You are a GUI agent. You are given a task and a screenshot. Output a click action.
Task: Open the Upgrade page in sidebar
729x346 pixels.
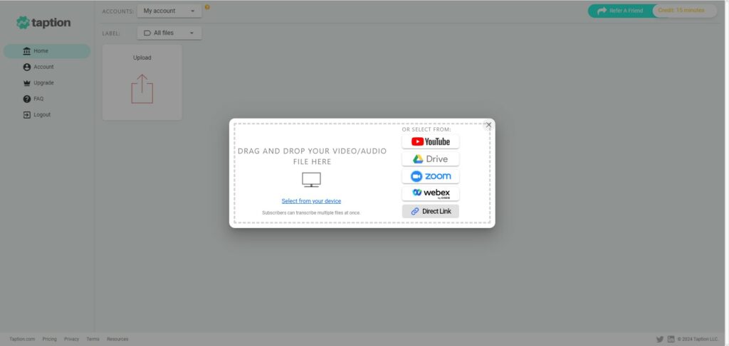click(x=38, y=83)
